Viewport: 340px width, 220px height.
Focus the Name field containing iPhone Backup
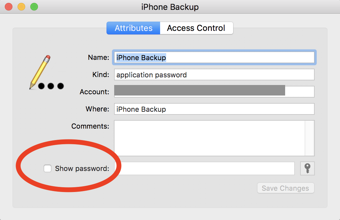coord(214,57)
